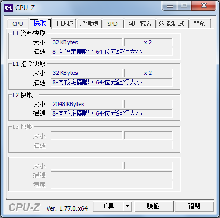View the 關於 tab
Image resolution: width=220 pixels, height=218 pixels.
199,24
